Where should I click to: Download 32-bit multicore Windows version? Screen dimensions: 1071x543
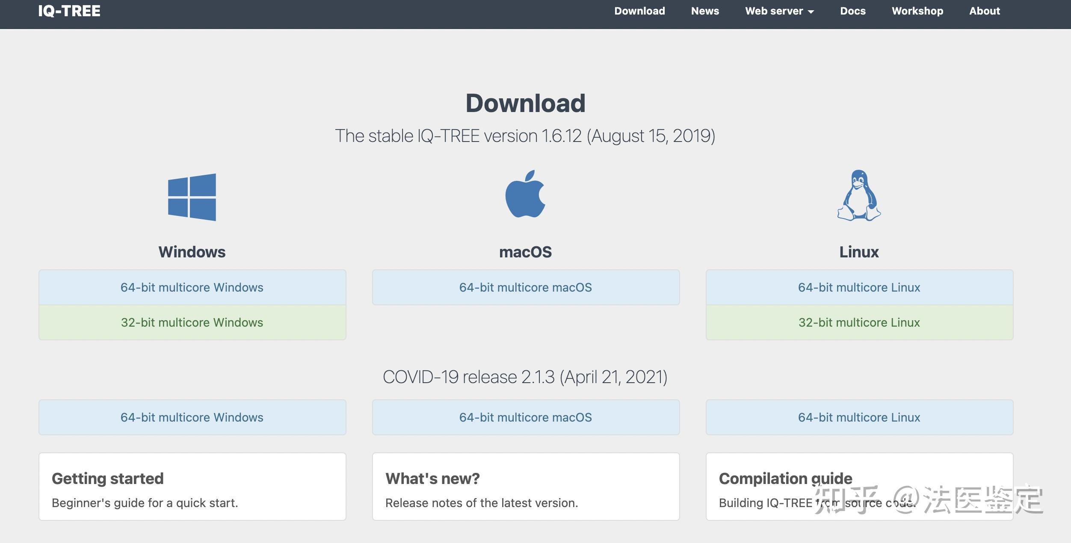coord(192,322)
